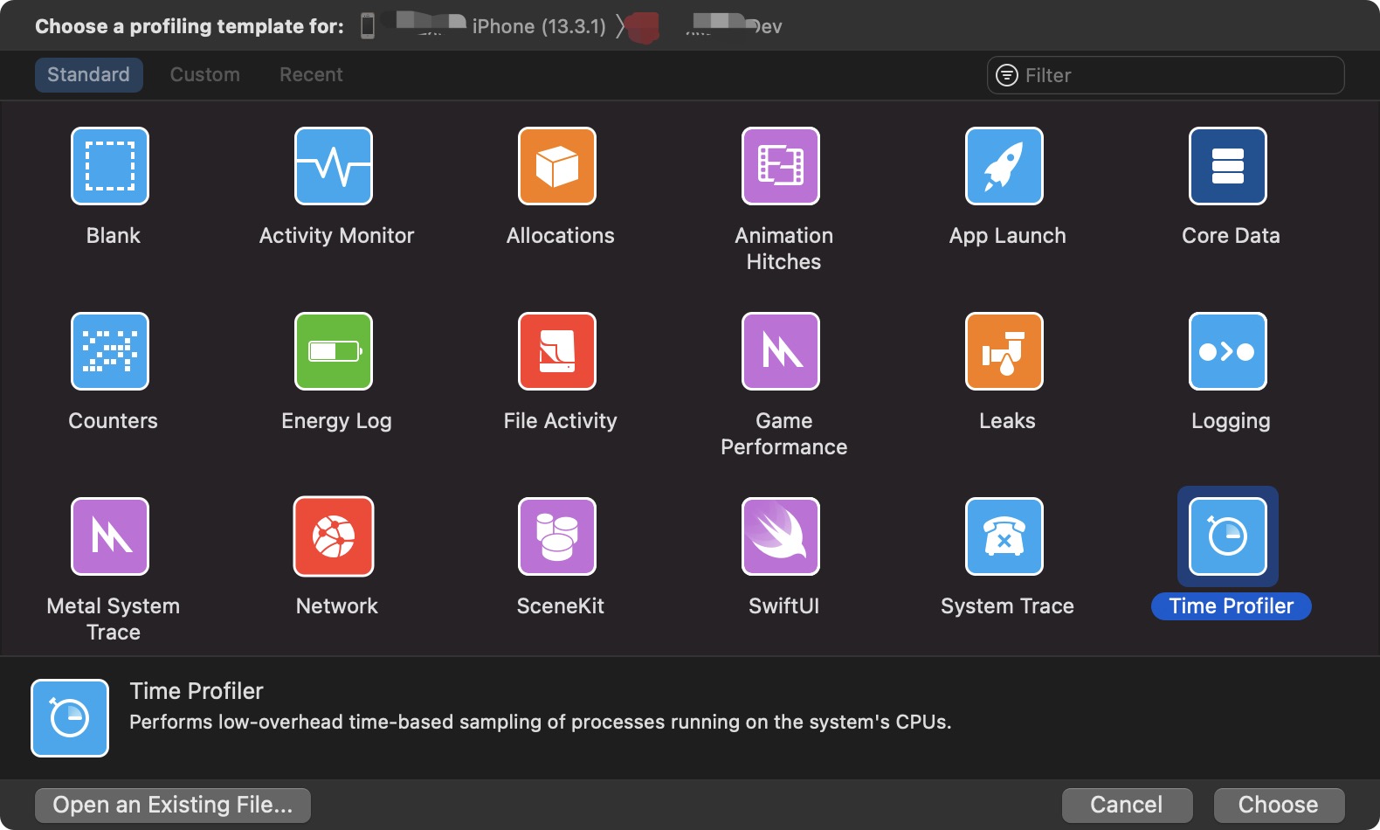Select the Leaks template icon
The image size is (1380, 830).
(x=1004, y=351)
